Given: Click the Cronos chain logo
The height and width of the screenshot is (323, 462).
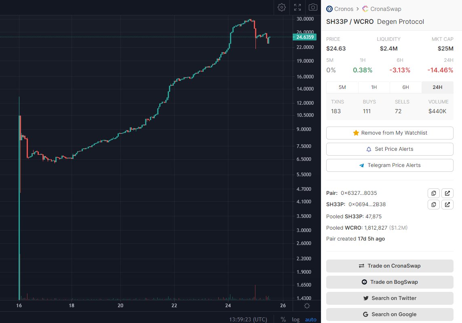Looking at the screenshot, I should point(329,9).
